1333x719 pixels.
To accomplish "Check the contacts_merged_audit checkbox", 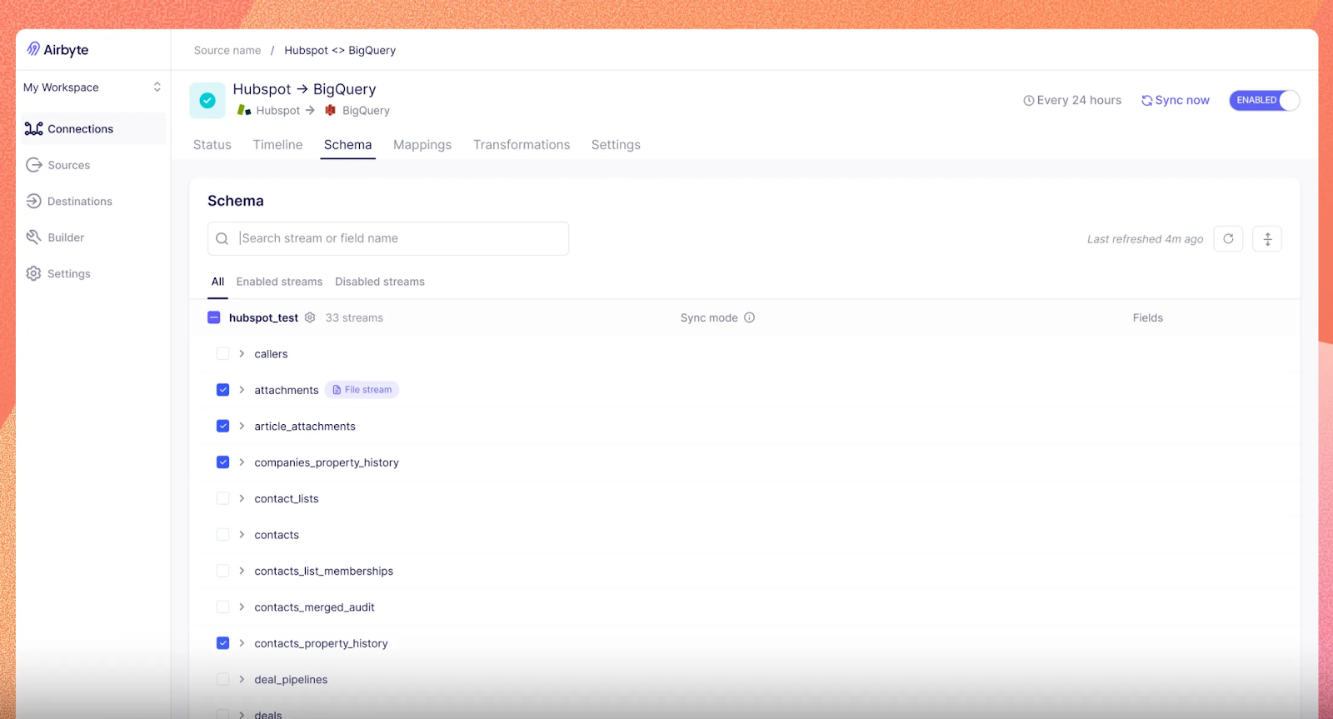I will (x=222, y=607).
